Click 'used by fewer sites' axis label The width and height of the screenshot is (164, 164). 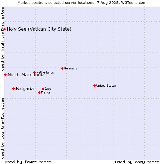coord(28,162)
